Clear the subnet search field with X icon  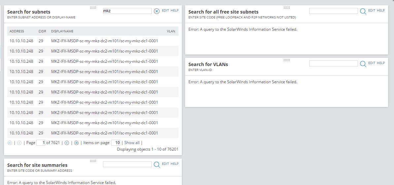pos(157,11)
